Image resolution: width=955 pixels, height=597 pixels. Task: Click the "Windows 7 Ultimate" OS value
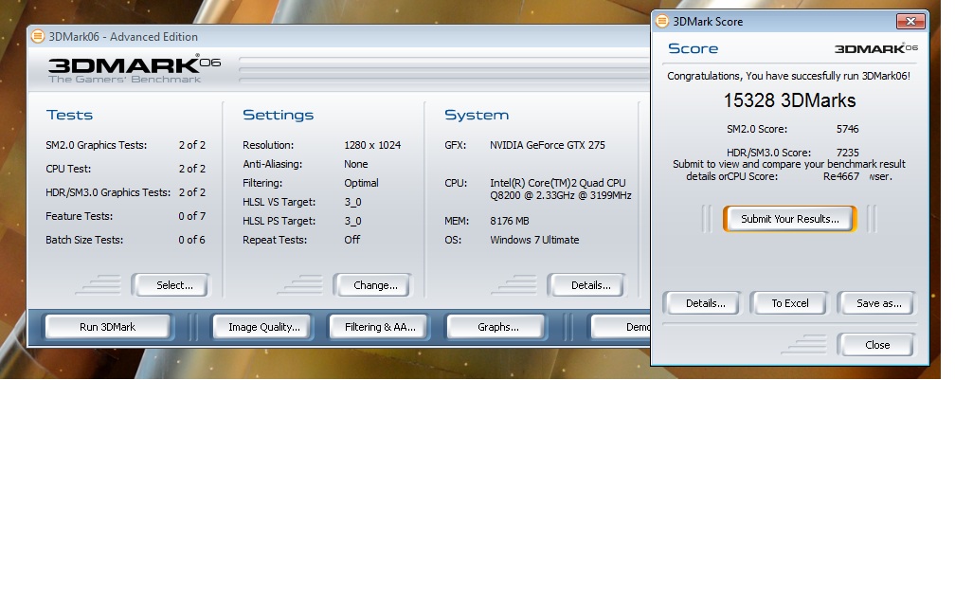pyautogui.click(x=534, y=240)
